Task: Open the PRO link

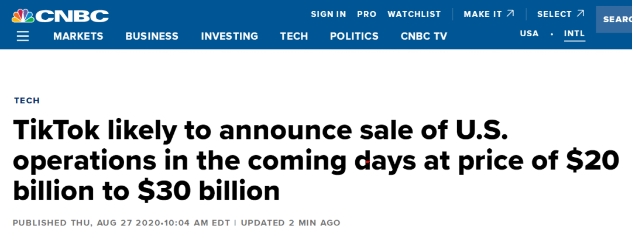Action: coord(367,14)
